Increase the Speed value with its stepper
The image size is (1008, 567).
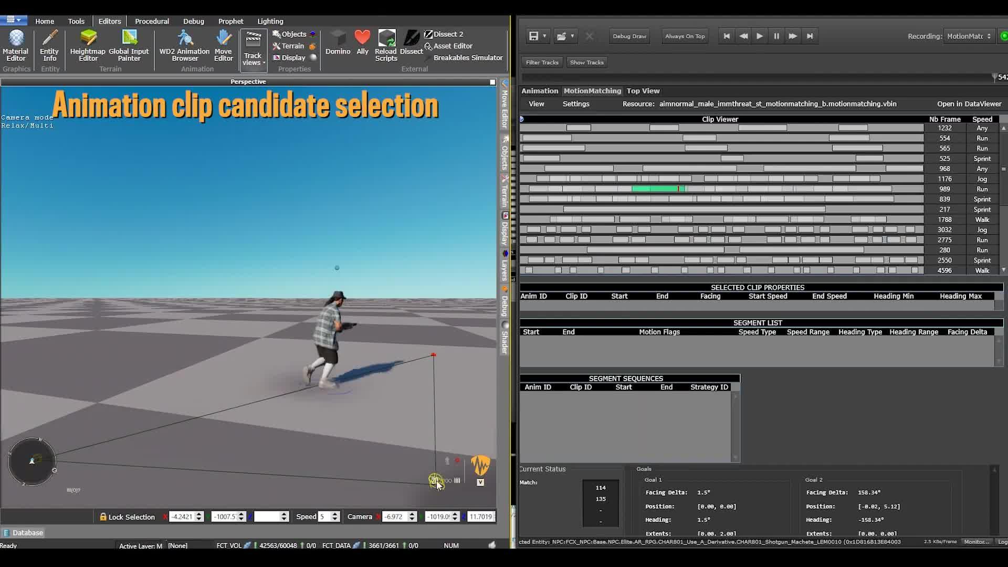pyautogui.click(x=334, y=514)
